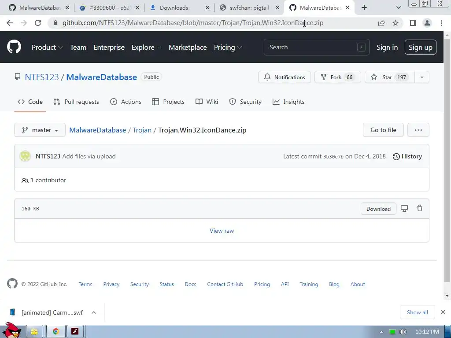Open the Contact GitHub footer link
Image resolution: width=451 pixels, height=338 pixels.
[225, 284]
